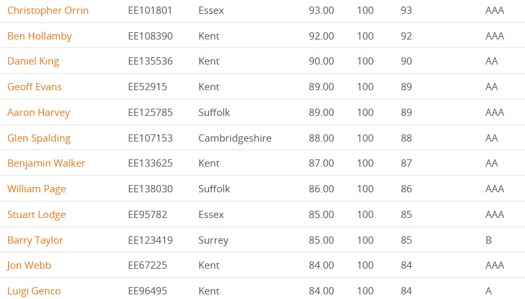Viewport: 525px width, 299px height.
Task: Click Barry Taylor's class B cell
Action: coord(489,240)
